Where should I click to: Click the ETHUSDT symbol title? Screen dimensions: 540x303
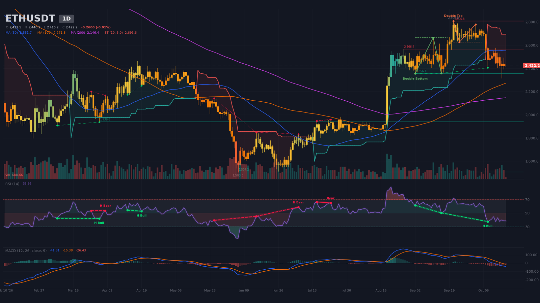coord(30,19)
